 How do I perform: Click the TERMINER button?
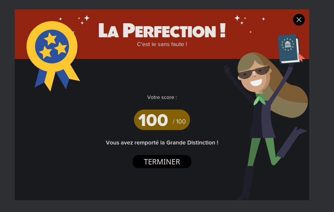coord(162,162)
